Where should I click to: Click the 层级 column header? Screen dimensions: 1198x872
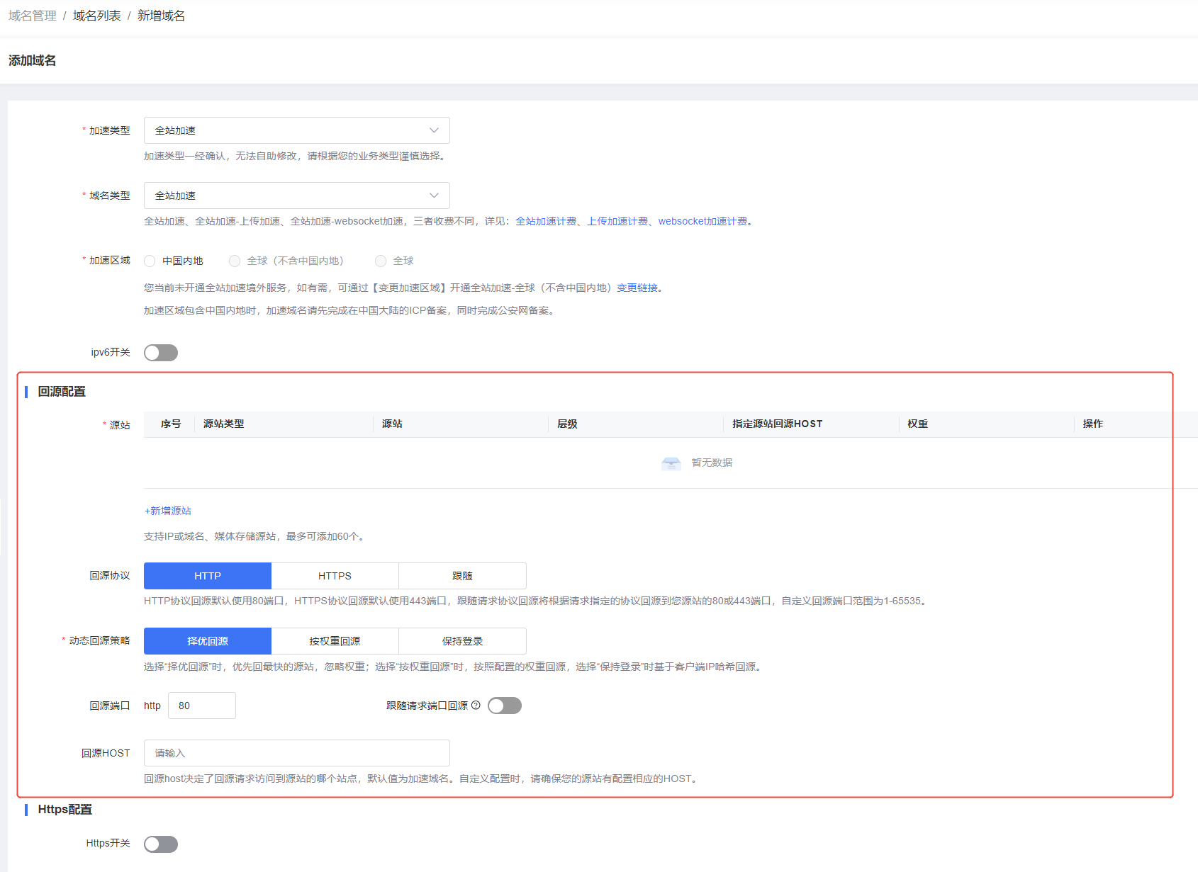[567, 424]
